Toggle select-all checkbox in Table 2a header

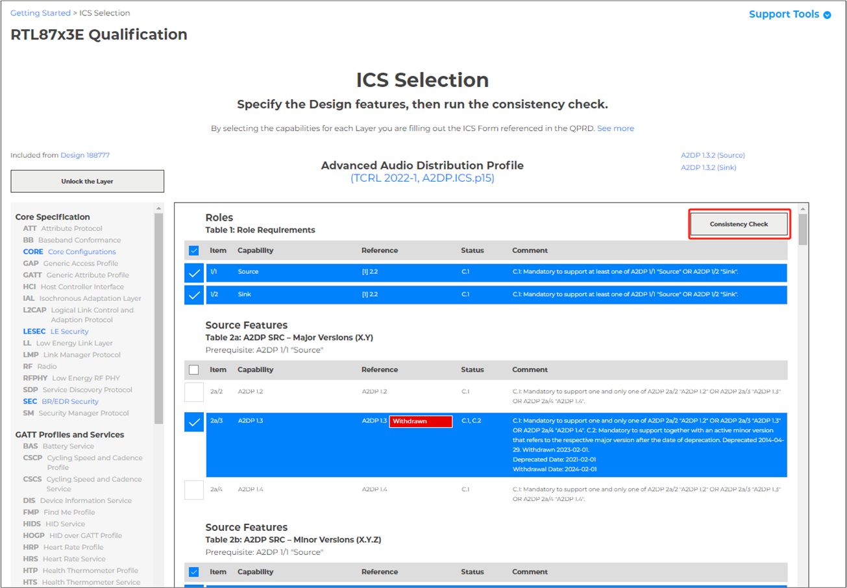pos(193,369)
